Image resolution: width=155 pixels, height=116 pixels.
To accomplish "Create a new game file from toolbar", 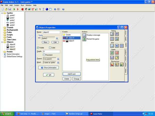I will 3,9.
